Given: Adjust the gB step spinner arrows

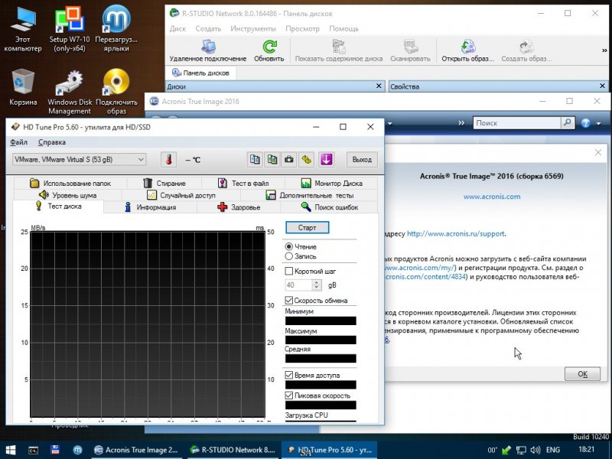Looking at the screenshot, I should pos(317,285).
